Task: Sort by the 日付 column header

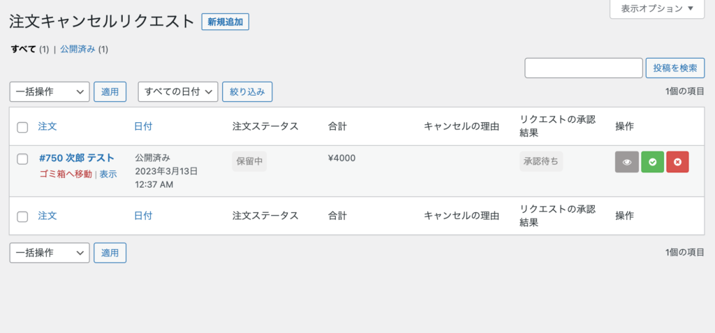Action: point(143,126)
